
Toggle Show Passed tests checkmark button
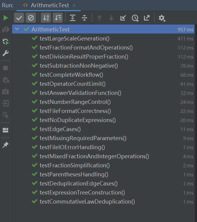pos(19,18)
